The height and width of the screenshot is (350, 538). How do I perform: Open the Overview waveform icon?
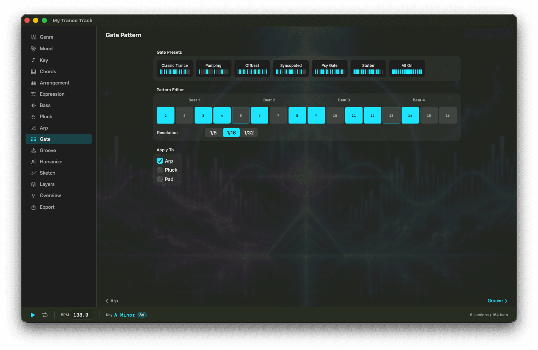33,196
